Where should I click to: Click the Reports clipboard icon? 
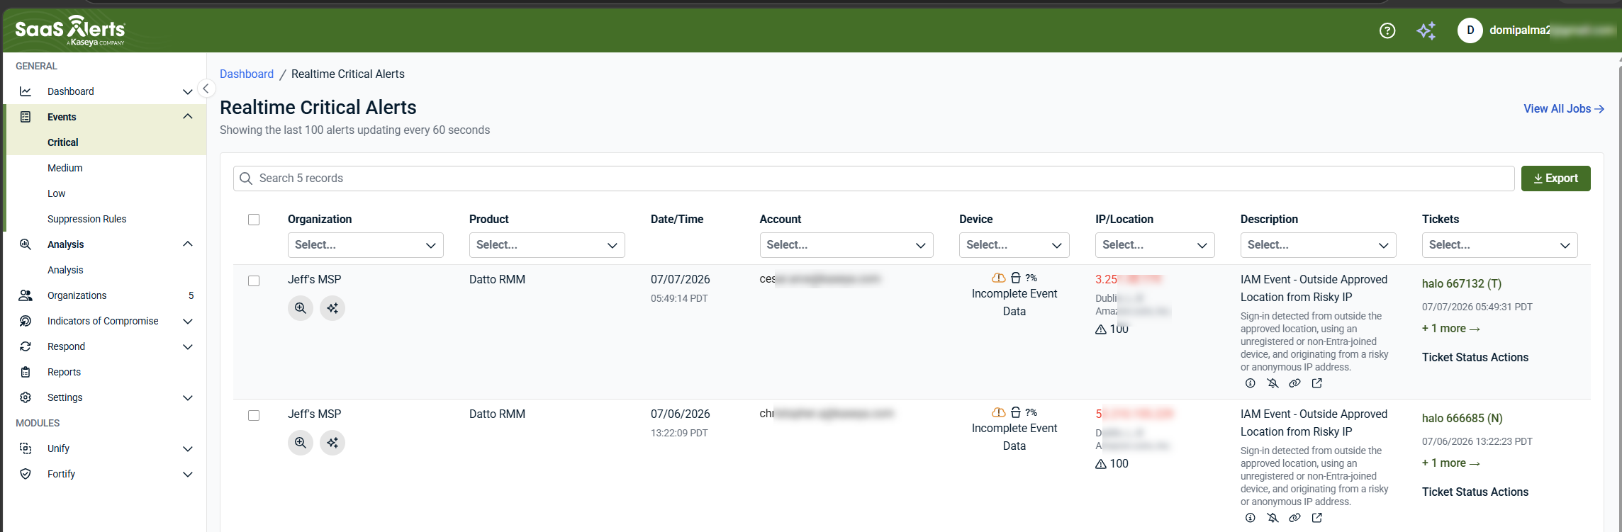(26, 372)
